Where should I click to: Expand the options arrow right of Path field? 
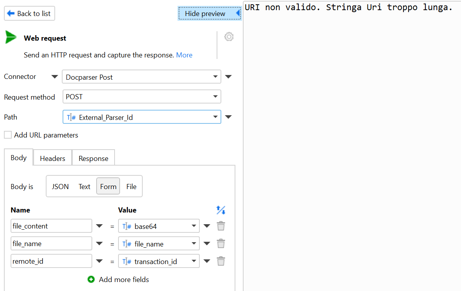228,117
